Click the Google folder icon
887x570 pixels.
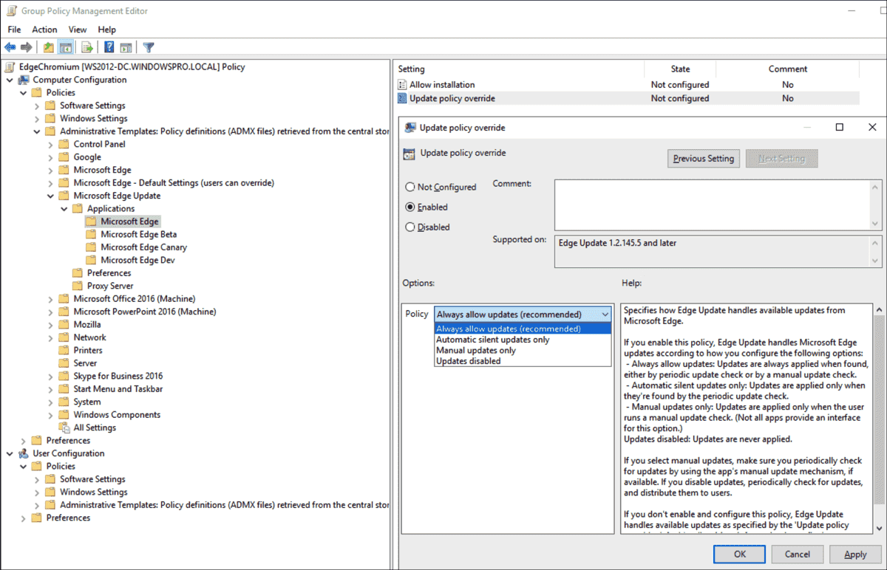pyautogui.click(x=64, y=157)
